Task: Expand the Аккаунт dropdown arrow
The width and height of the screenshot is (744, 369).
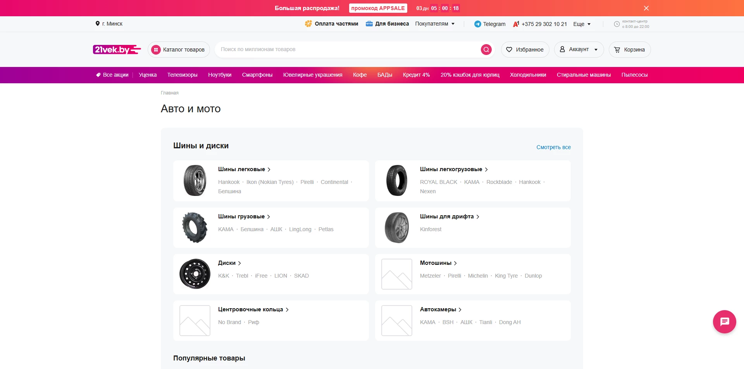Action: click(596, 49)
